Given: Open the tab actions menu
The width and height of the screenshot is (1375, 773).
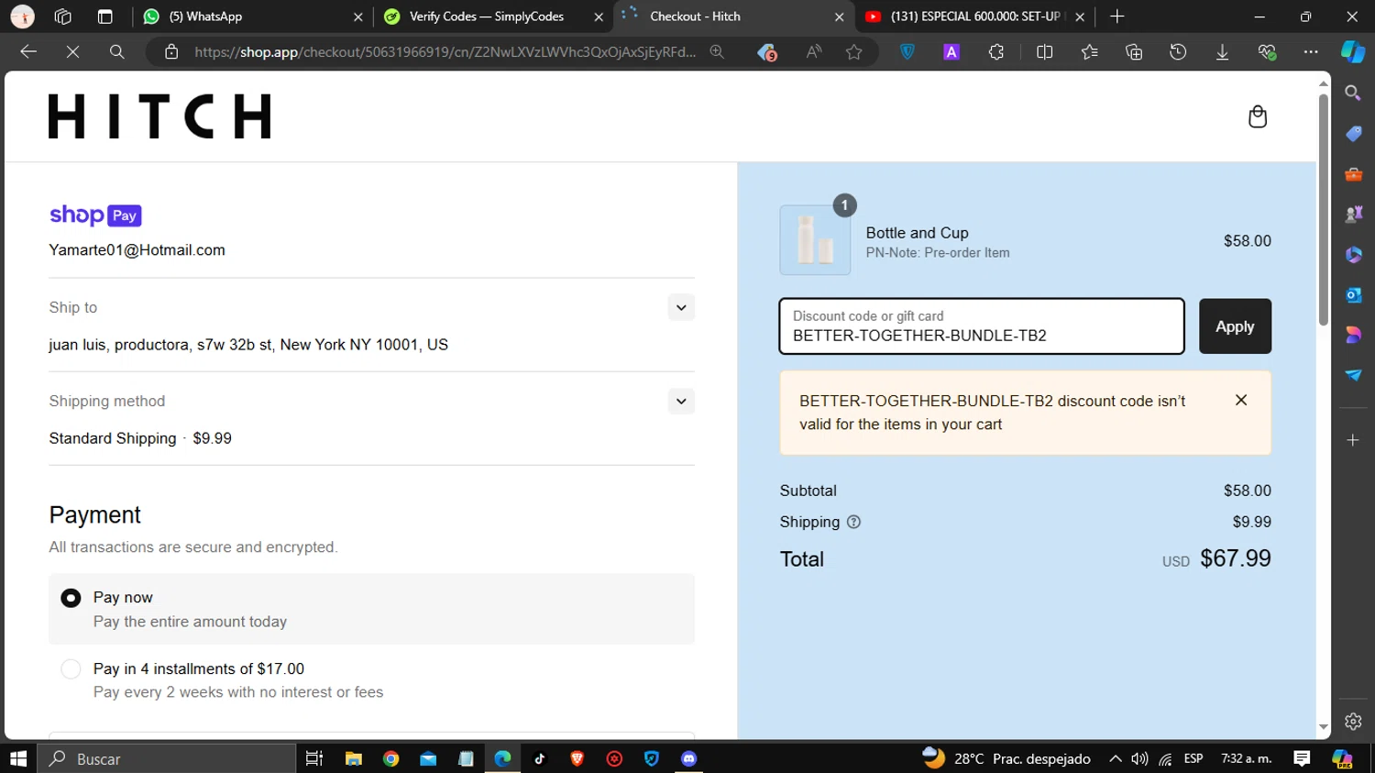Looking at the screenshot, I should point(104,17).
